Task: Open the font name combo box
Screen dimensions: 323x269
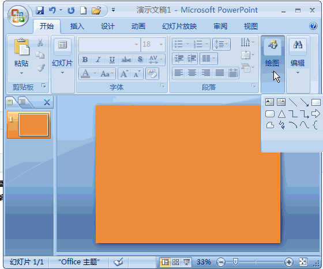Action: click(110, 44)
